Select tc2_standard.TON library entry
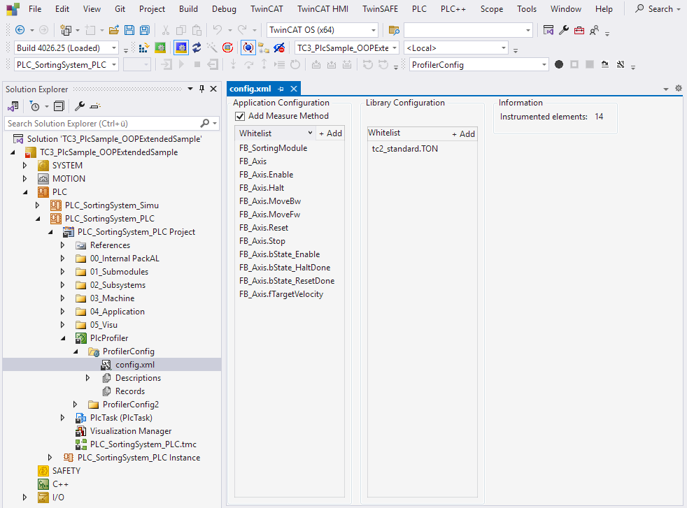This screenshot has width=687, height=508. point(405,149)
